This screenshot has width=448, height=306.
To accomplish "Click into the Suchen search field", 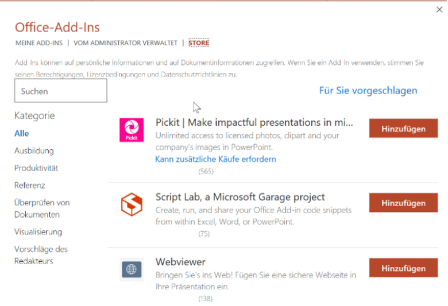I will (61, 91).
